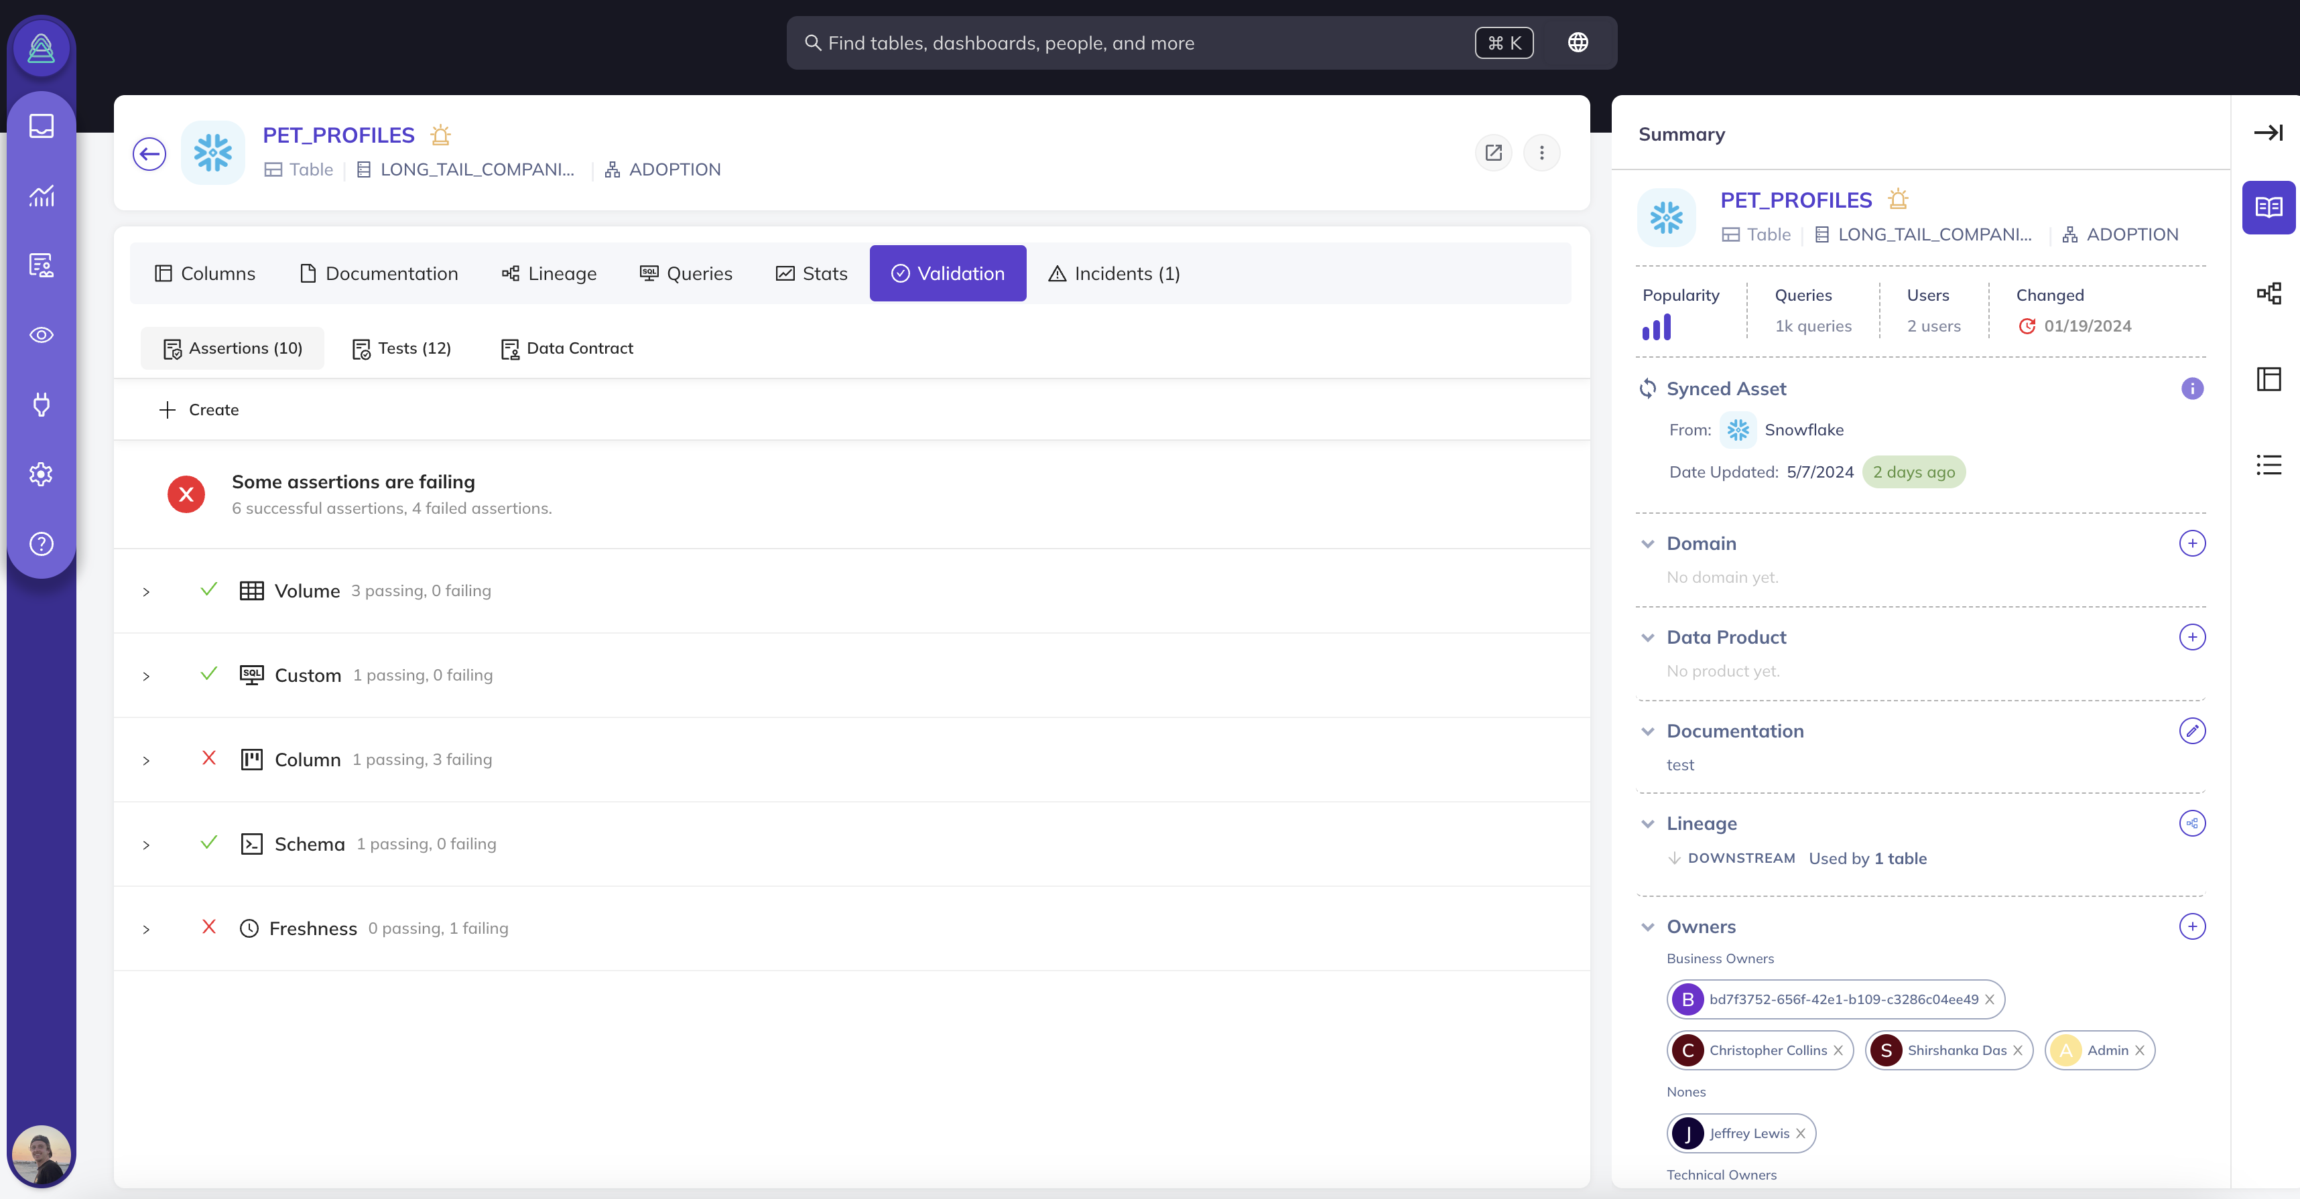This screenshot has width=2300, height=1199.
Task: Open the eye observability icon in sidebar
Action: 41,334
